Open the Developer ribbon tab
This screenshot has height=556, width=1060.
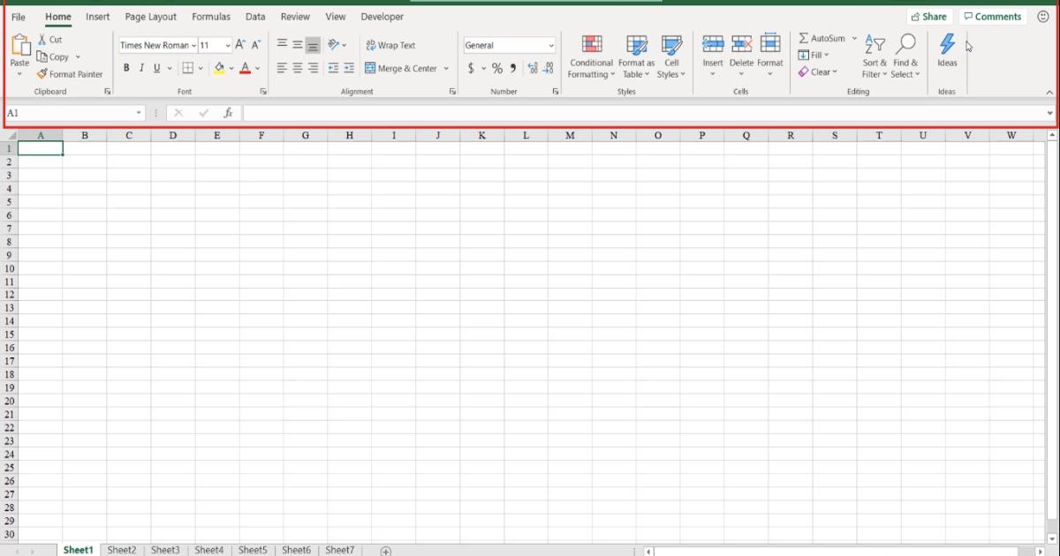382,16
